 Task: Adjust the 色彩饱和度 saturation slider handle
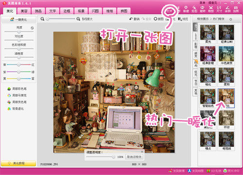pyautogui.click(x=19, y=48)
